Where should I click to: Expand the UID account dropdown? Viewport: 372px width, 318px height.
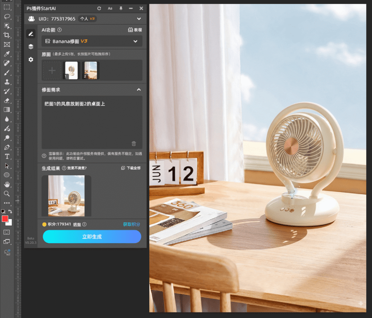pyautogui.click(x=139, y=19)
